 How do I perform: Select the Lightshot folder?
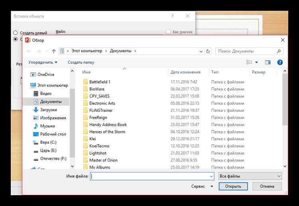tap(95, 153)
